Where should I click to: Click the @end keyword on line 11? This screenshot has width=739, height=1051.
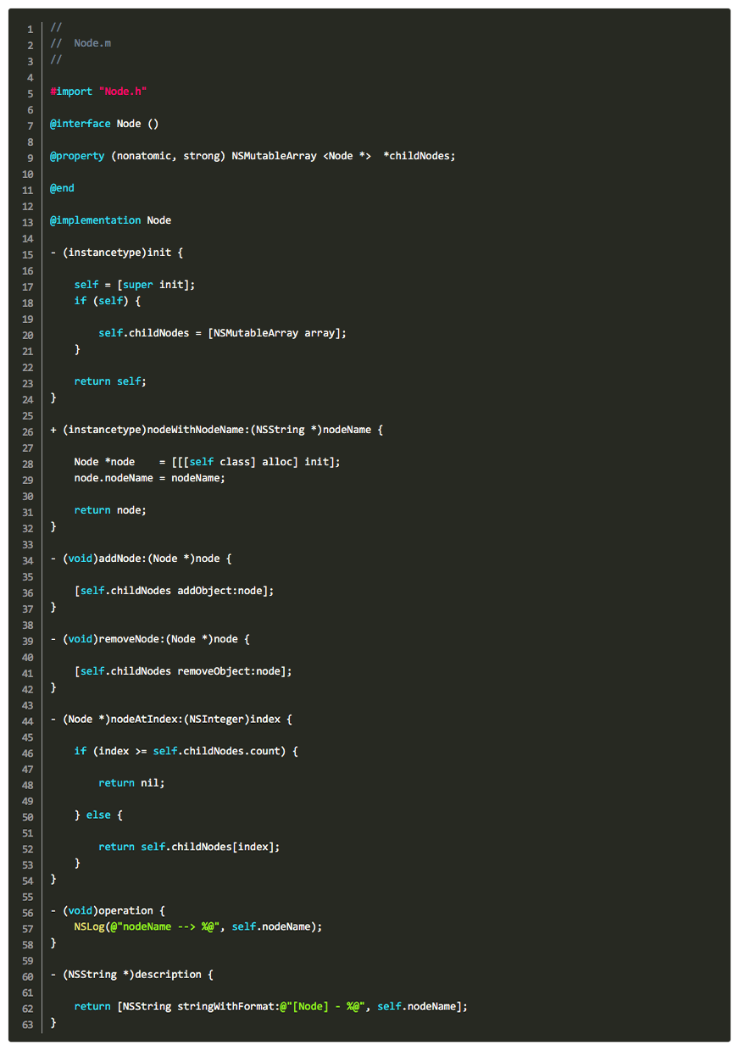coord(63,188)
